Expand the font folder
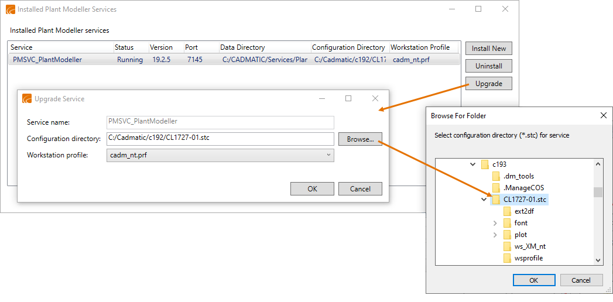 point(495,223)
